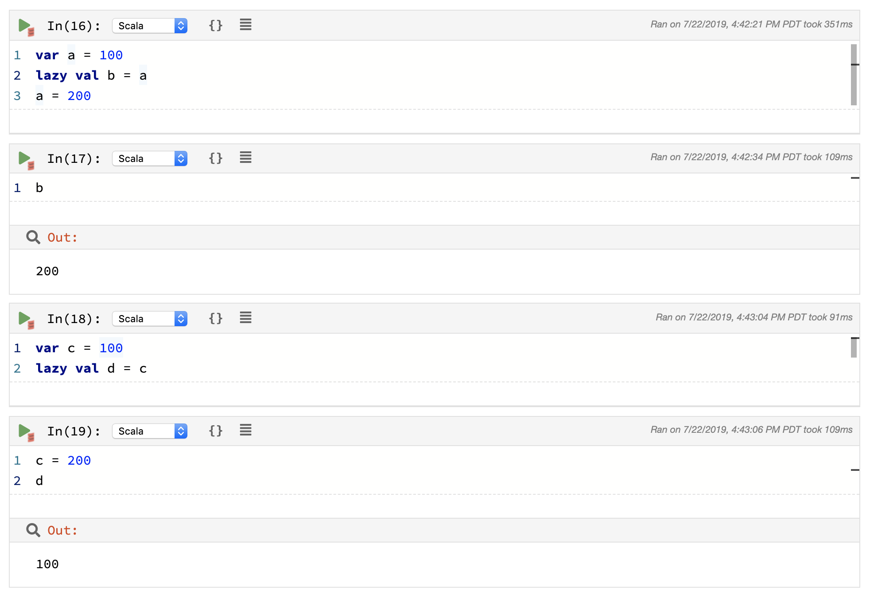Click the braces icon in the In(19) cell
Viewport: 870px width, 593px height.
click(215, 430)
